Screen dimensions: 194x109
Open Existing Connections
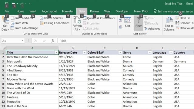pyautogui.click(x=55, y=23)
